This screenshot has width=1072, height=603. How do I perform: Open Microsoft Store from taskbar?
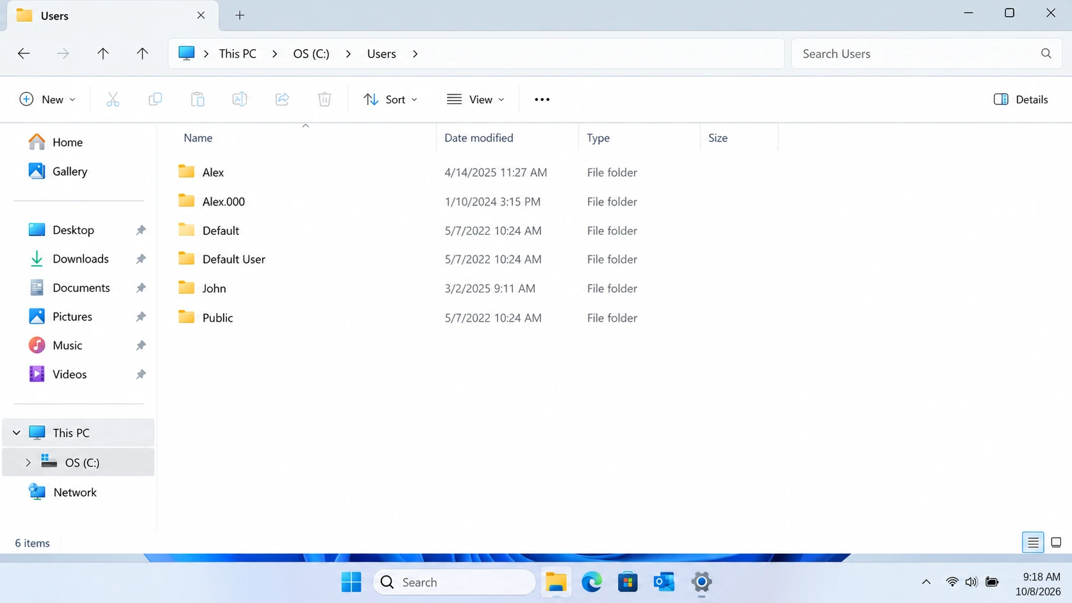[628, 582]
